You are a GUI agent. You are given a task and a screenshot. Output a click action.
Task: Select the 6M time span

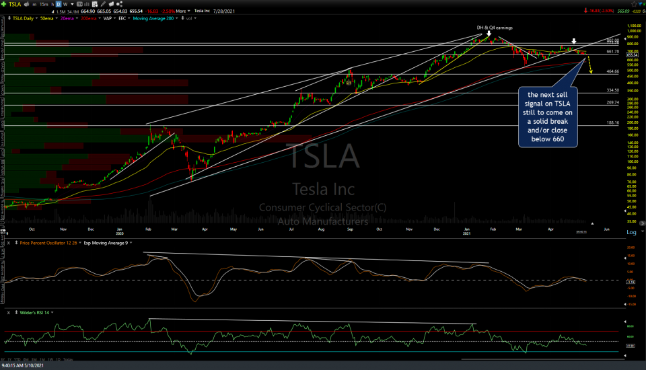pos(26,360)
